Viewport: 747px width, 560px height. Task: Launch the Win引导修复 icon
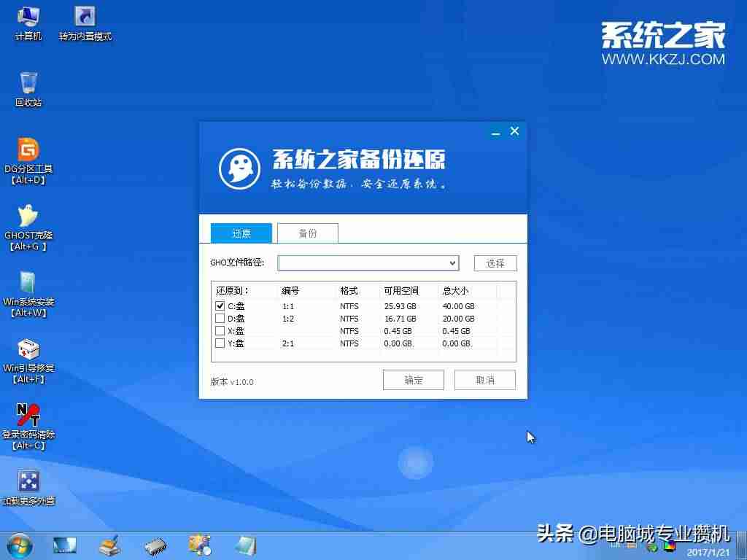point(28,361)
